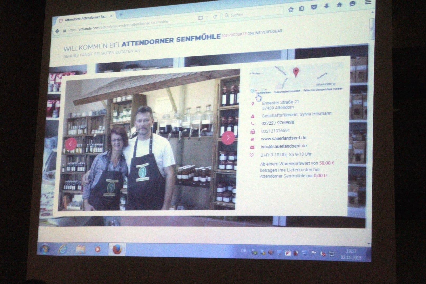This screenshot has width=426, height=284.
Task: Show the previous slideshow photo with the left arrow
Action: tap(70, 144)
